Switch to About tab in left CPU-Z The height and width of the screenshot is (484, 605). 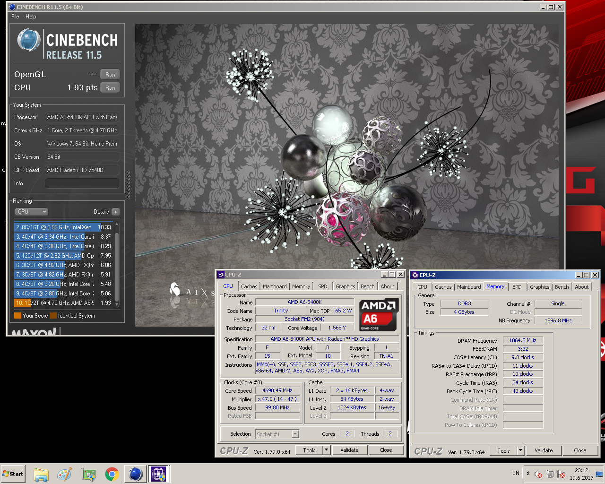pyautogui.click(x=388, y=286)
